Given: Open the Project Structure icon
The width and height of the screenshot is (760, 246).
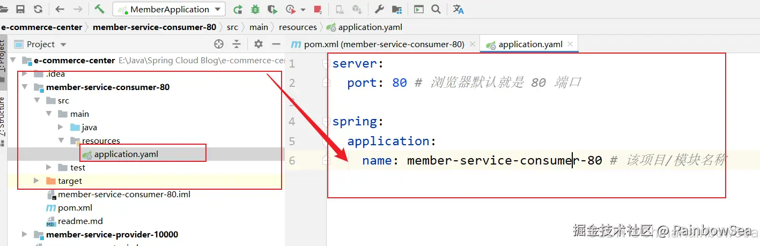Looking at the screenshot, I should pos(397,9).
